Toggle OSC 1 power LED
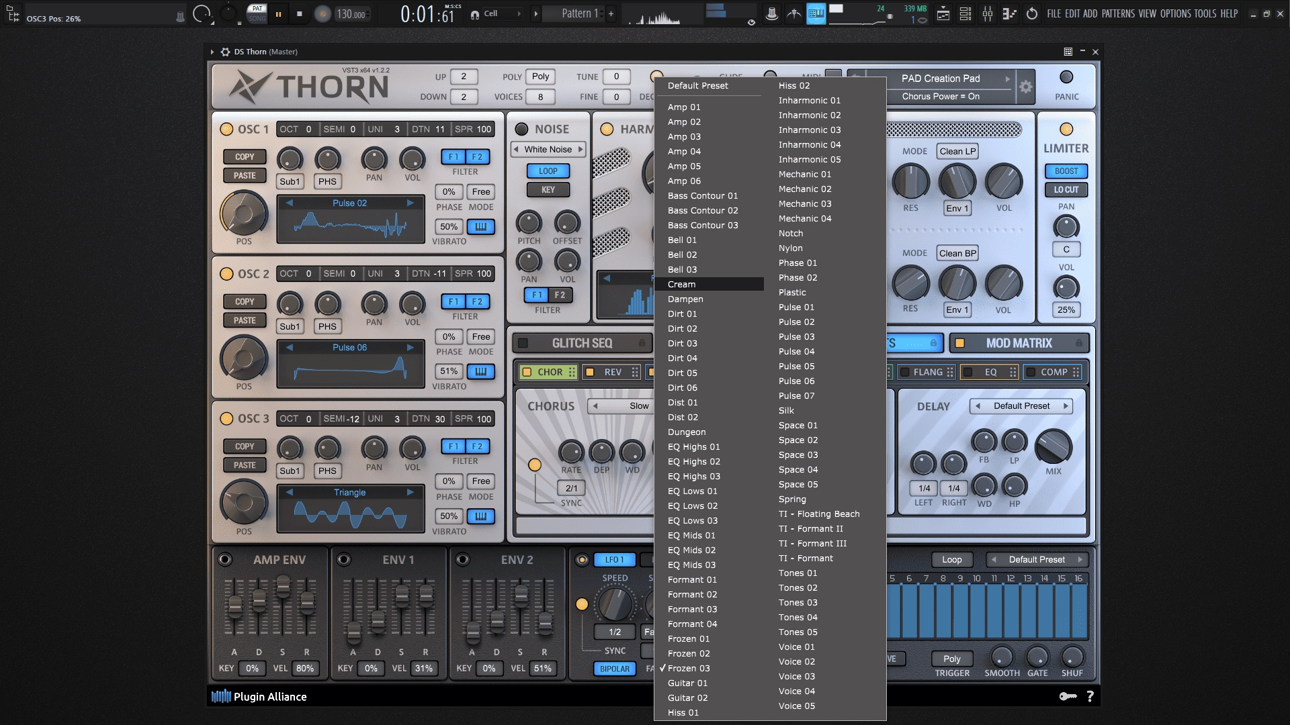Screen dimensions: 1290x725 pyautogui.click(x=226, y=129)
